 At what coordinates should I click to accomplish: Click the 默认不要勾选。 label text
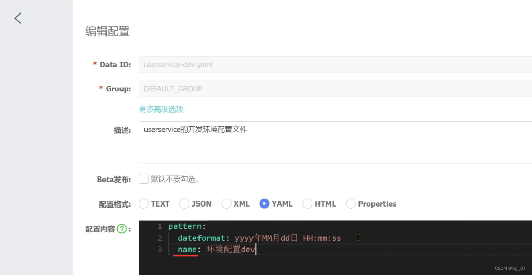(175, 179)
